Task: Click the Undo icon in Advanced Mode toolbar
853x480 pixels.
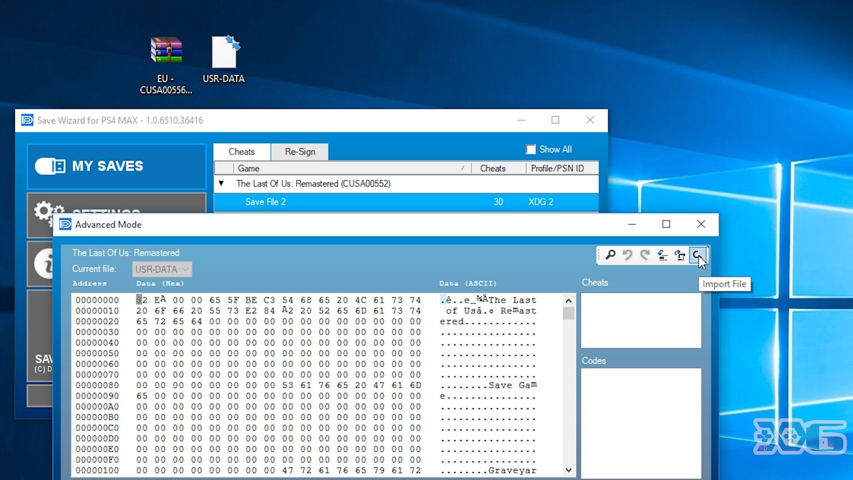Action: (x=628, y=255)
